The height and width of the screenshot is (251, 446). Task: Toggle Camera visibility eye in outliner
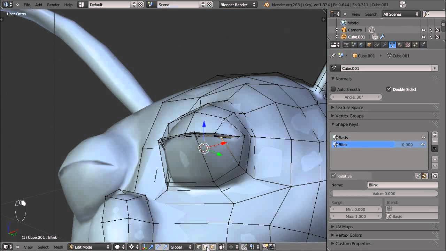[x=424, y=30]
